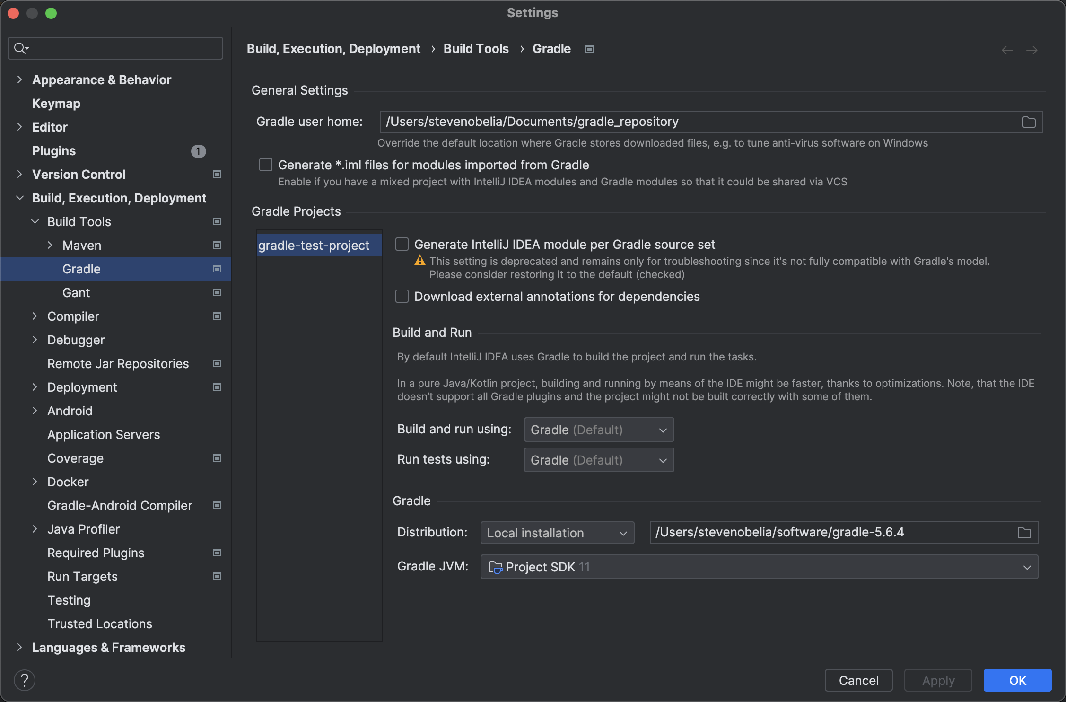The width and height of the screenshot is (1066, 702).
Task: Click the forward navigation arrow
Action: pos(1031,50)
